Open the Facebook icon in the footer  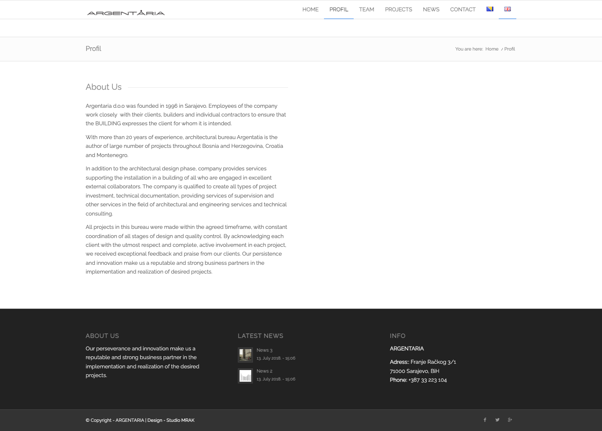pos(485,420)
